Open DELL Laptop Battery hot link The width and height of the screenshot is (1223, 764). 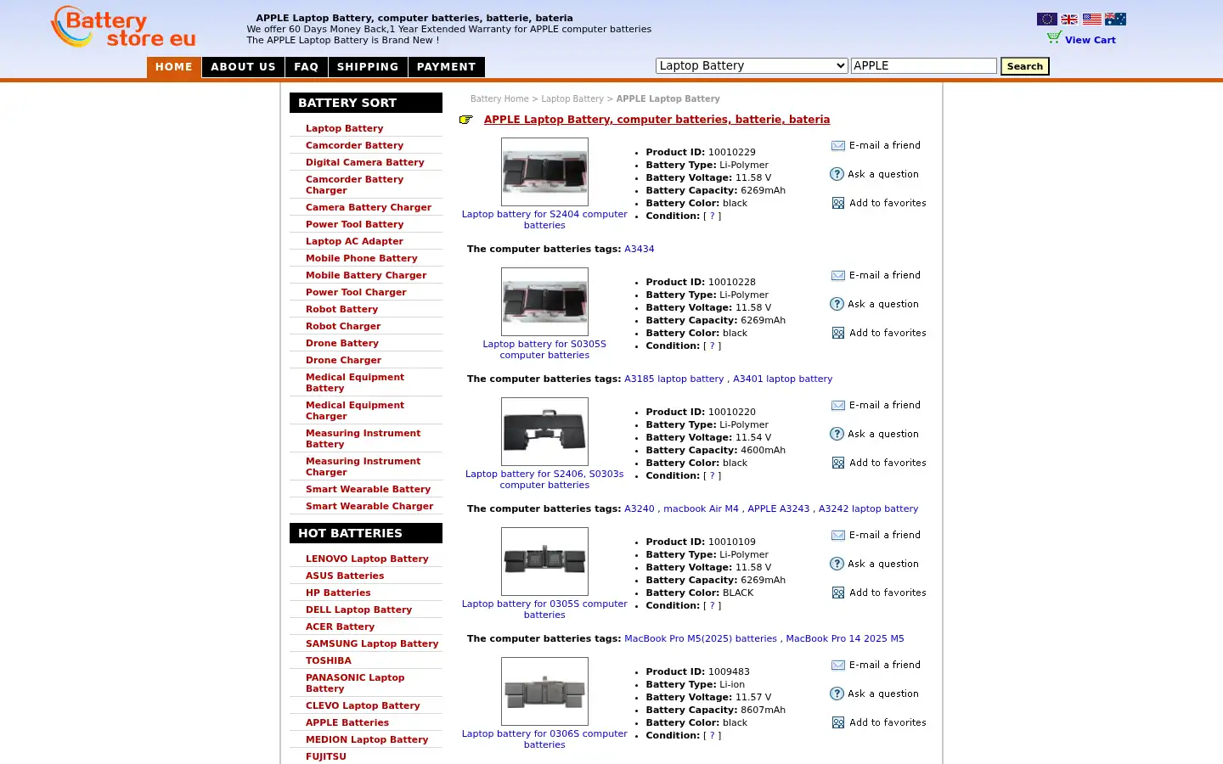[358, 610]
